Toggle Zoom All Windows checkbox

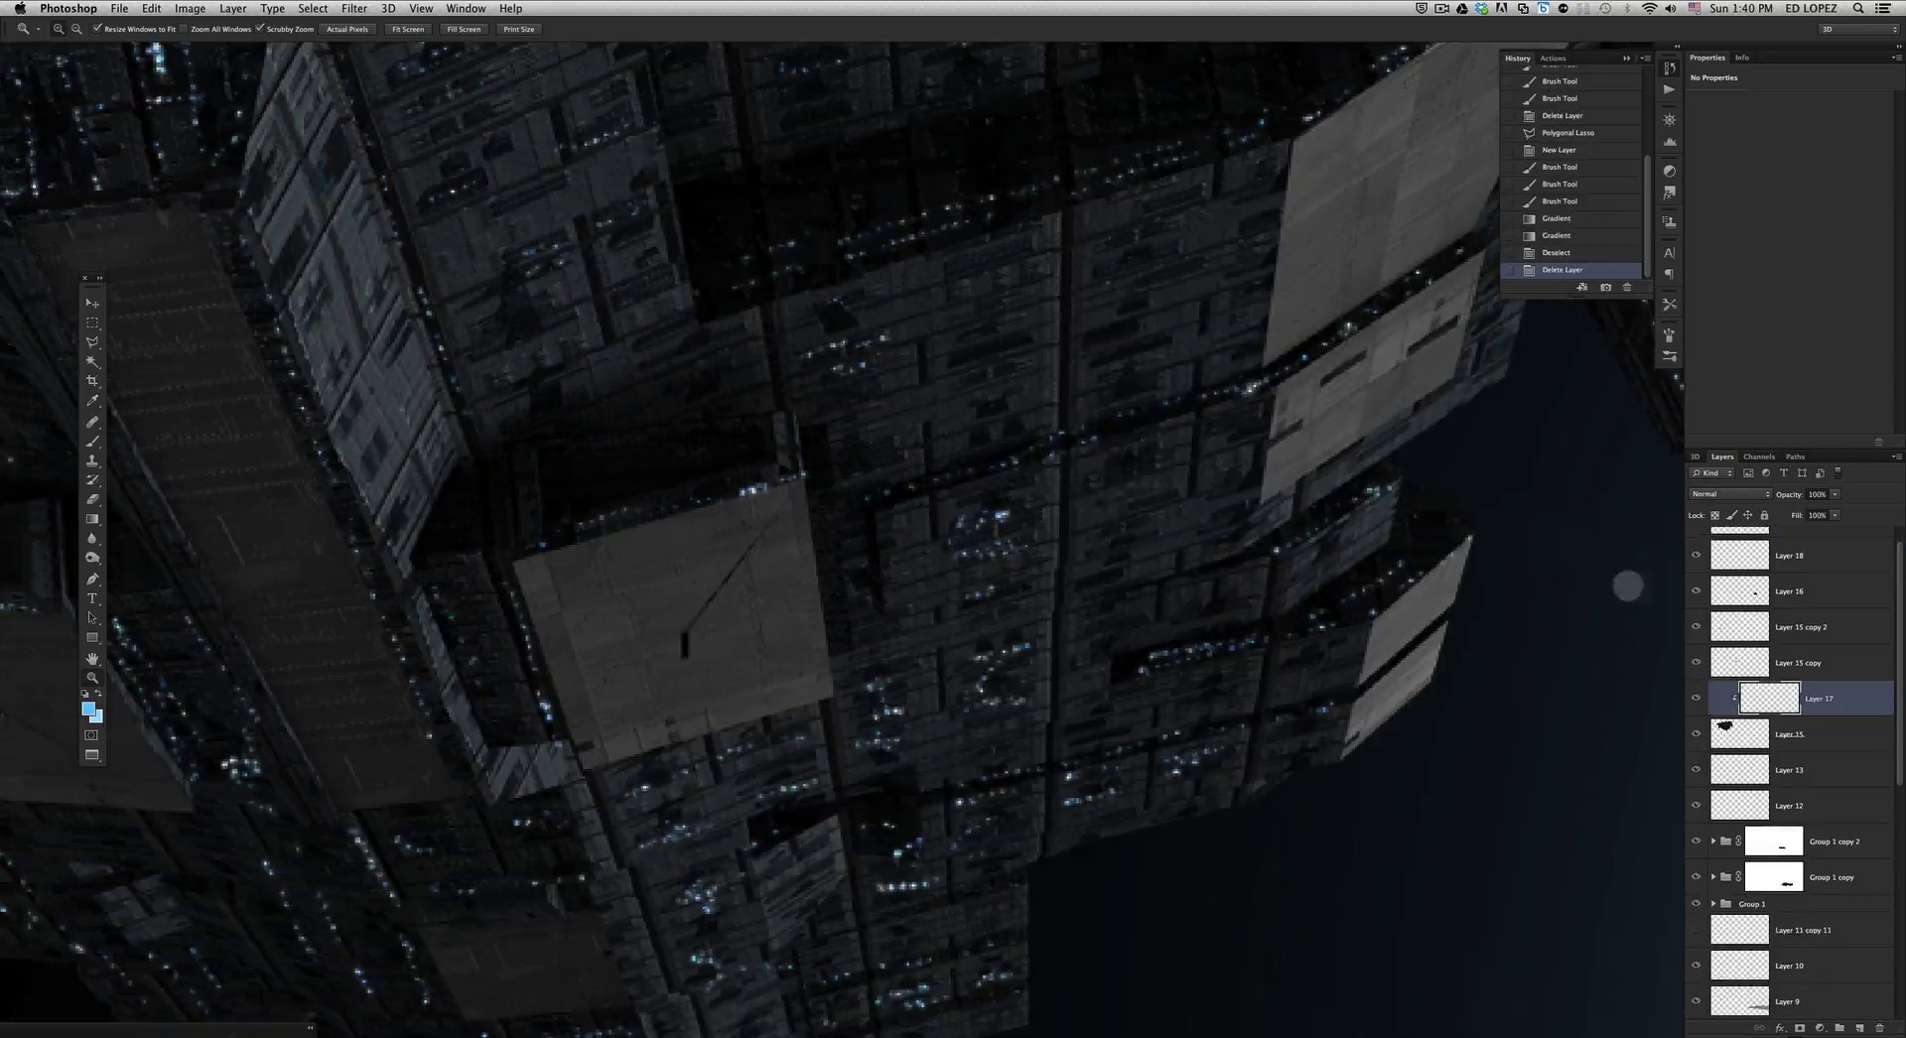coord(184,29)
